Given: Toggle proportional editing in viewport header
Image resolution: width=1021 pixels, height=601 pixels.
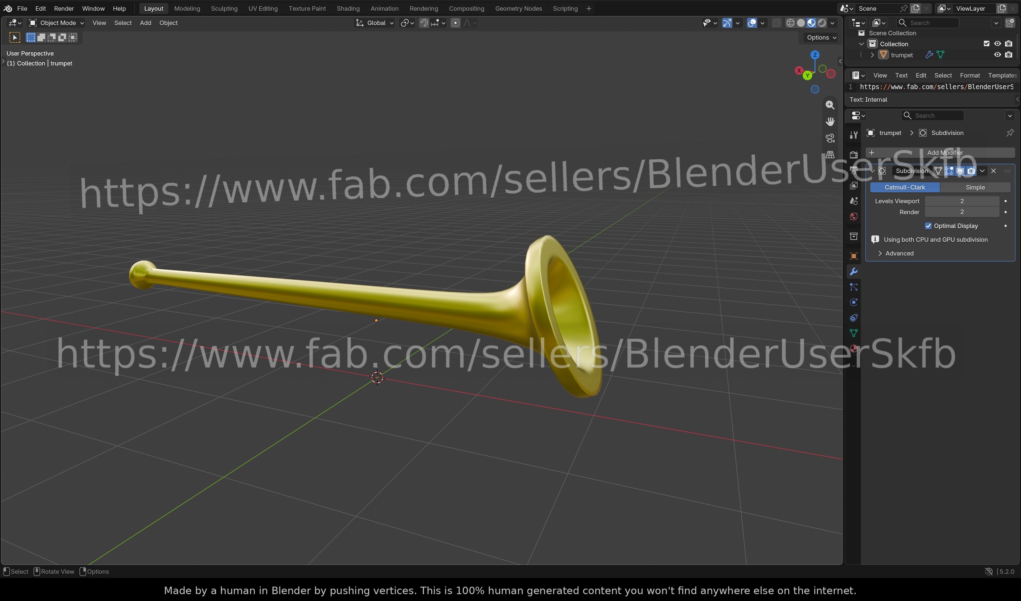Looking at the screenshot, I should coord(455,23).
